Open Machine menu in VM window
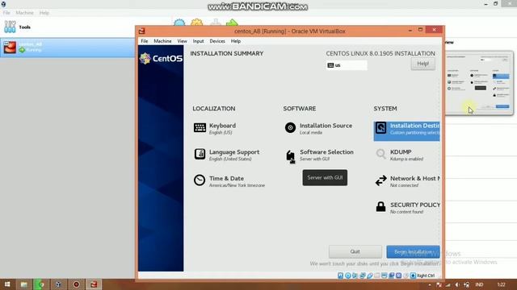 tap(162, 41)
